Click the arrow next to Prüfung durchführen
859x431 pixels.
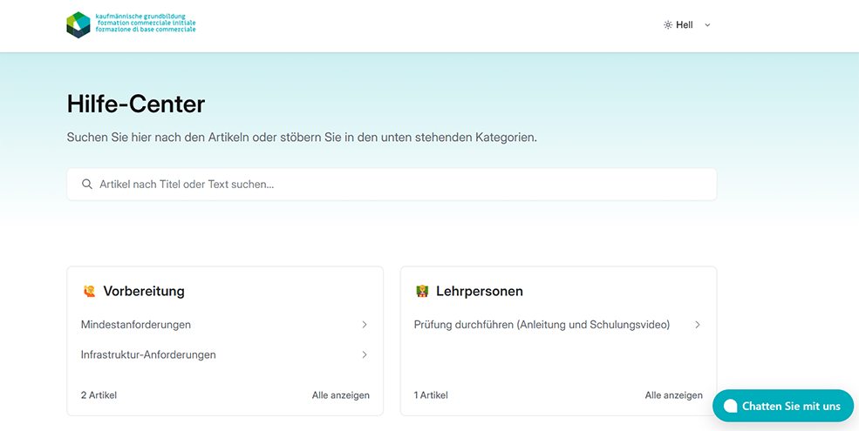pos(698,325)
